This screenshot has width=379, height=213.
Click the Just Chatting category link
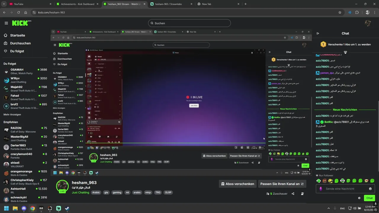click(80, 193)
